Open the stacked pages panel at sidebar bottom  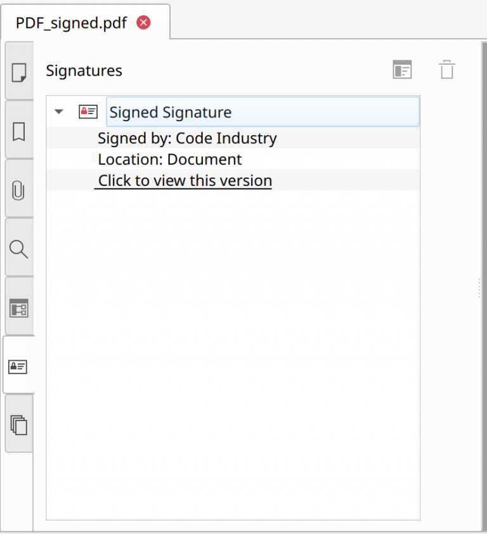click(18, 426)
